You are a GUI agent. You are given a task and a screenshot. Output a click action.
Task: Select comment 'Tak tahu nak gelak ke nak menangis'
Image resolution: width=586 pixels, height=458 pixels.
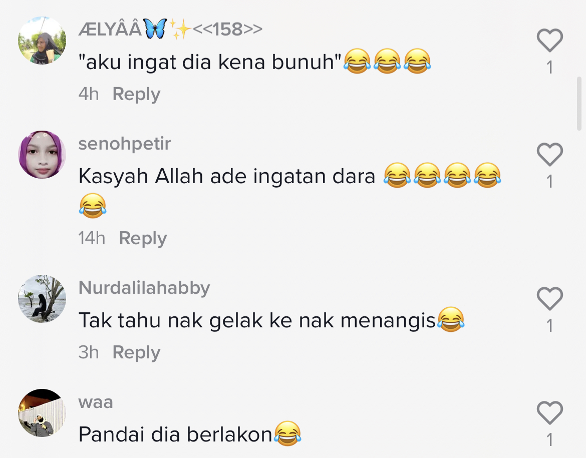coord(257,320)
